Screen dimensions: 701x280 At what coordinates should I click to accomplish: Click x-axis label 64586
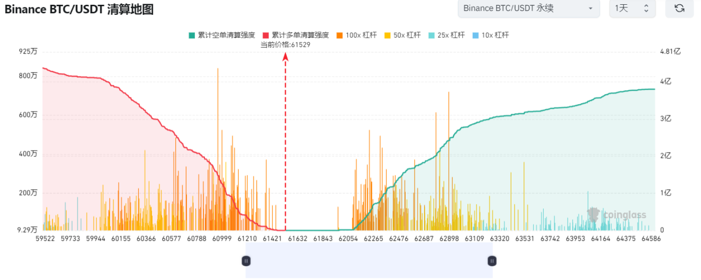652,238
